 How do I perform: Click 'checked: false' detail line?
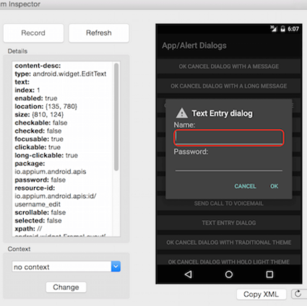[x=38, y=131]
